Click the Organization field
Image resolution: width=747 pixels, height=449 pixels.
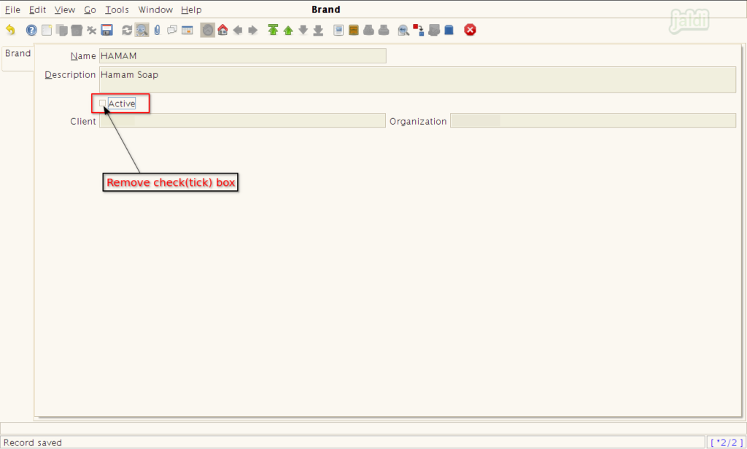click(593, 120)
